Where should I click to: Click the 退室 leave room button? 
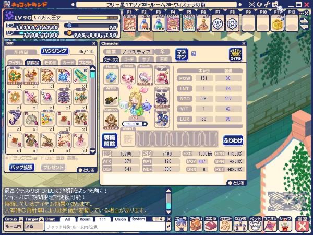click(302, 224)
